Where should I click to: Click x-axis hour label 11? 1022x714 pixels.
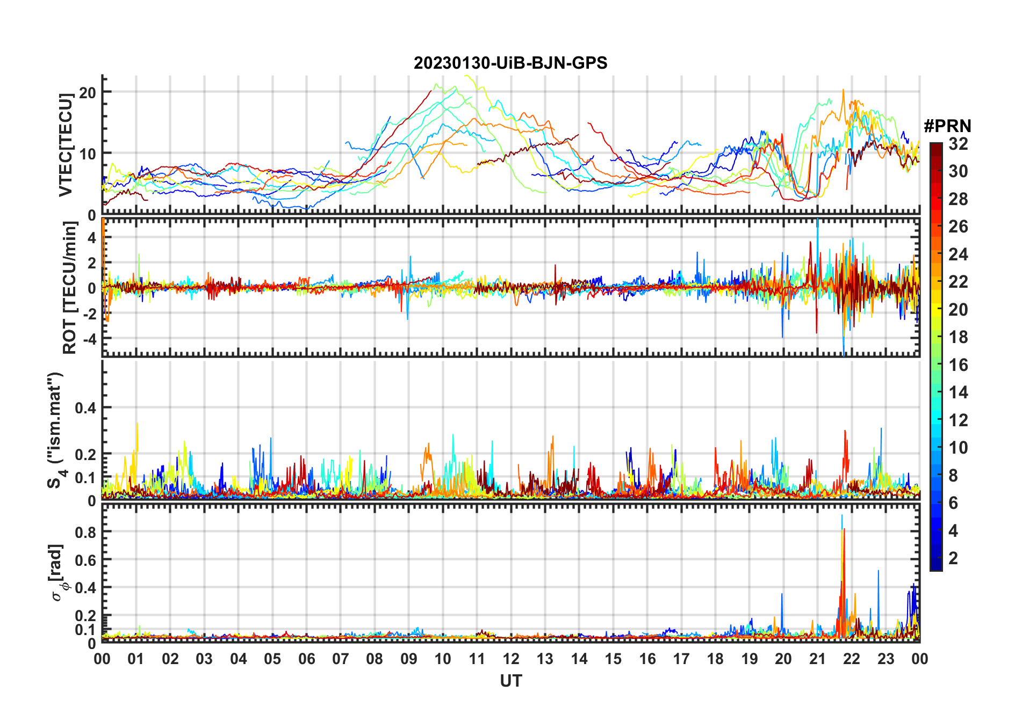(x=477, y=659)
